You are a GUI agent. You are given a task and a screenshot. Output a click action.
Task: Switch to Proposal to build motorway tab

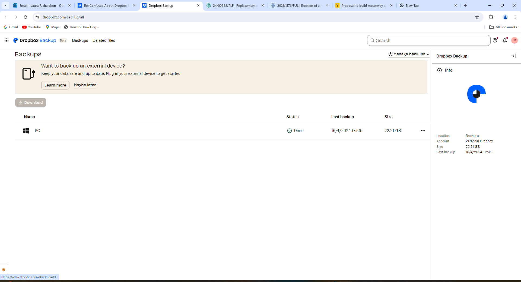coord(364,5)
